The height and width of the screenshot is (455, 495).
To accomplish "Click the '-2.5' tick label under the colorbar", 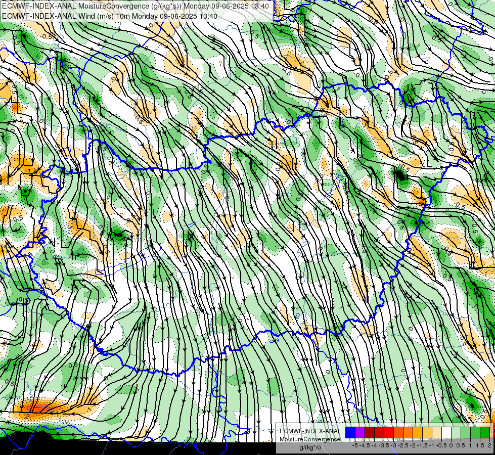I will pyautogui.click(x=403, y=445).
